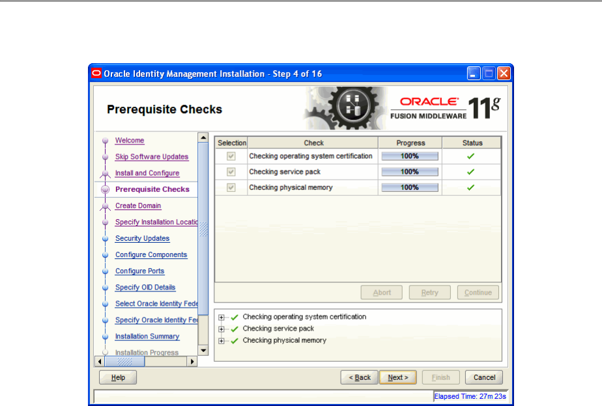Image resolution: width=602 pixels, height=406 pixels.
Task: Open Specify OID Details step
Action: [x=145, y=288]
